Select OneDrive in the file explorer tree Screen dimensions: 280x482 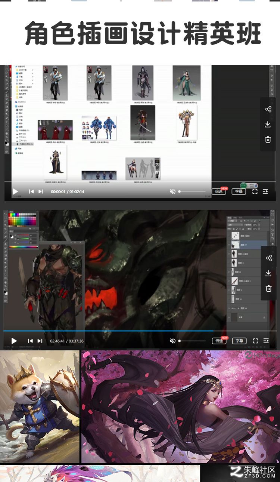point(22,102)
